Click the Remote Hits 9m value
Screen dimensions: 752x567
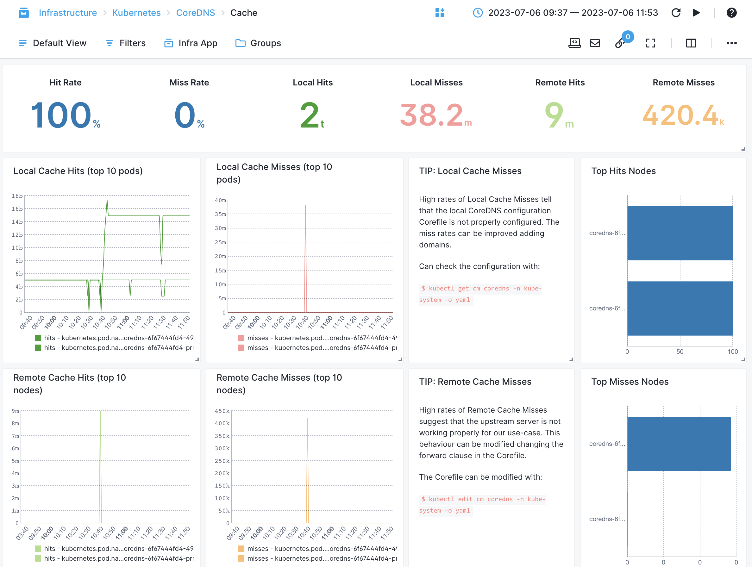click(559, 115)
